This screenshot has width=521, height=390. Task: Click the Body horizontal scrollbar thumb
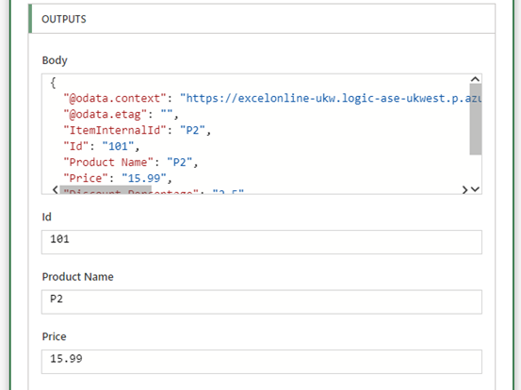(x=106, y=190)
